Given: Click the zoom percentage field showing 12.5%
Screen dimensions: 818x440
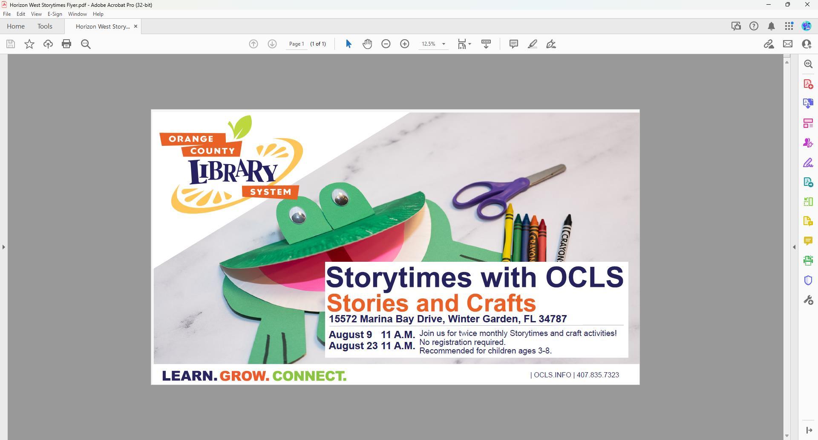Looking at the screenshot, I should (x=429, y=44).
